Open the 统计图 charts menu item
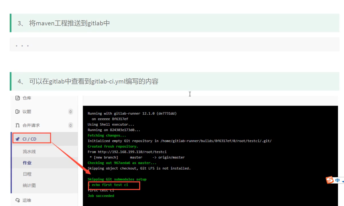This screenshot has width=344, height=206. coord(29,185)
